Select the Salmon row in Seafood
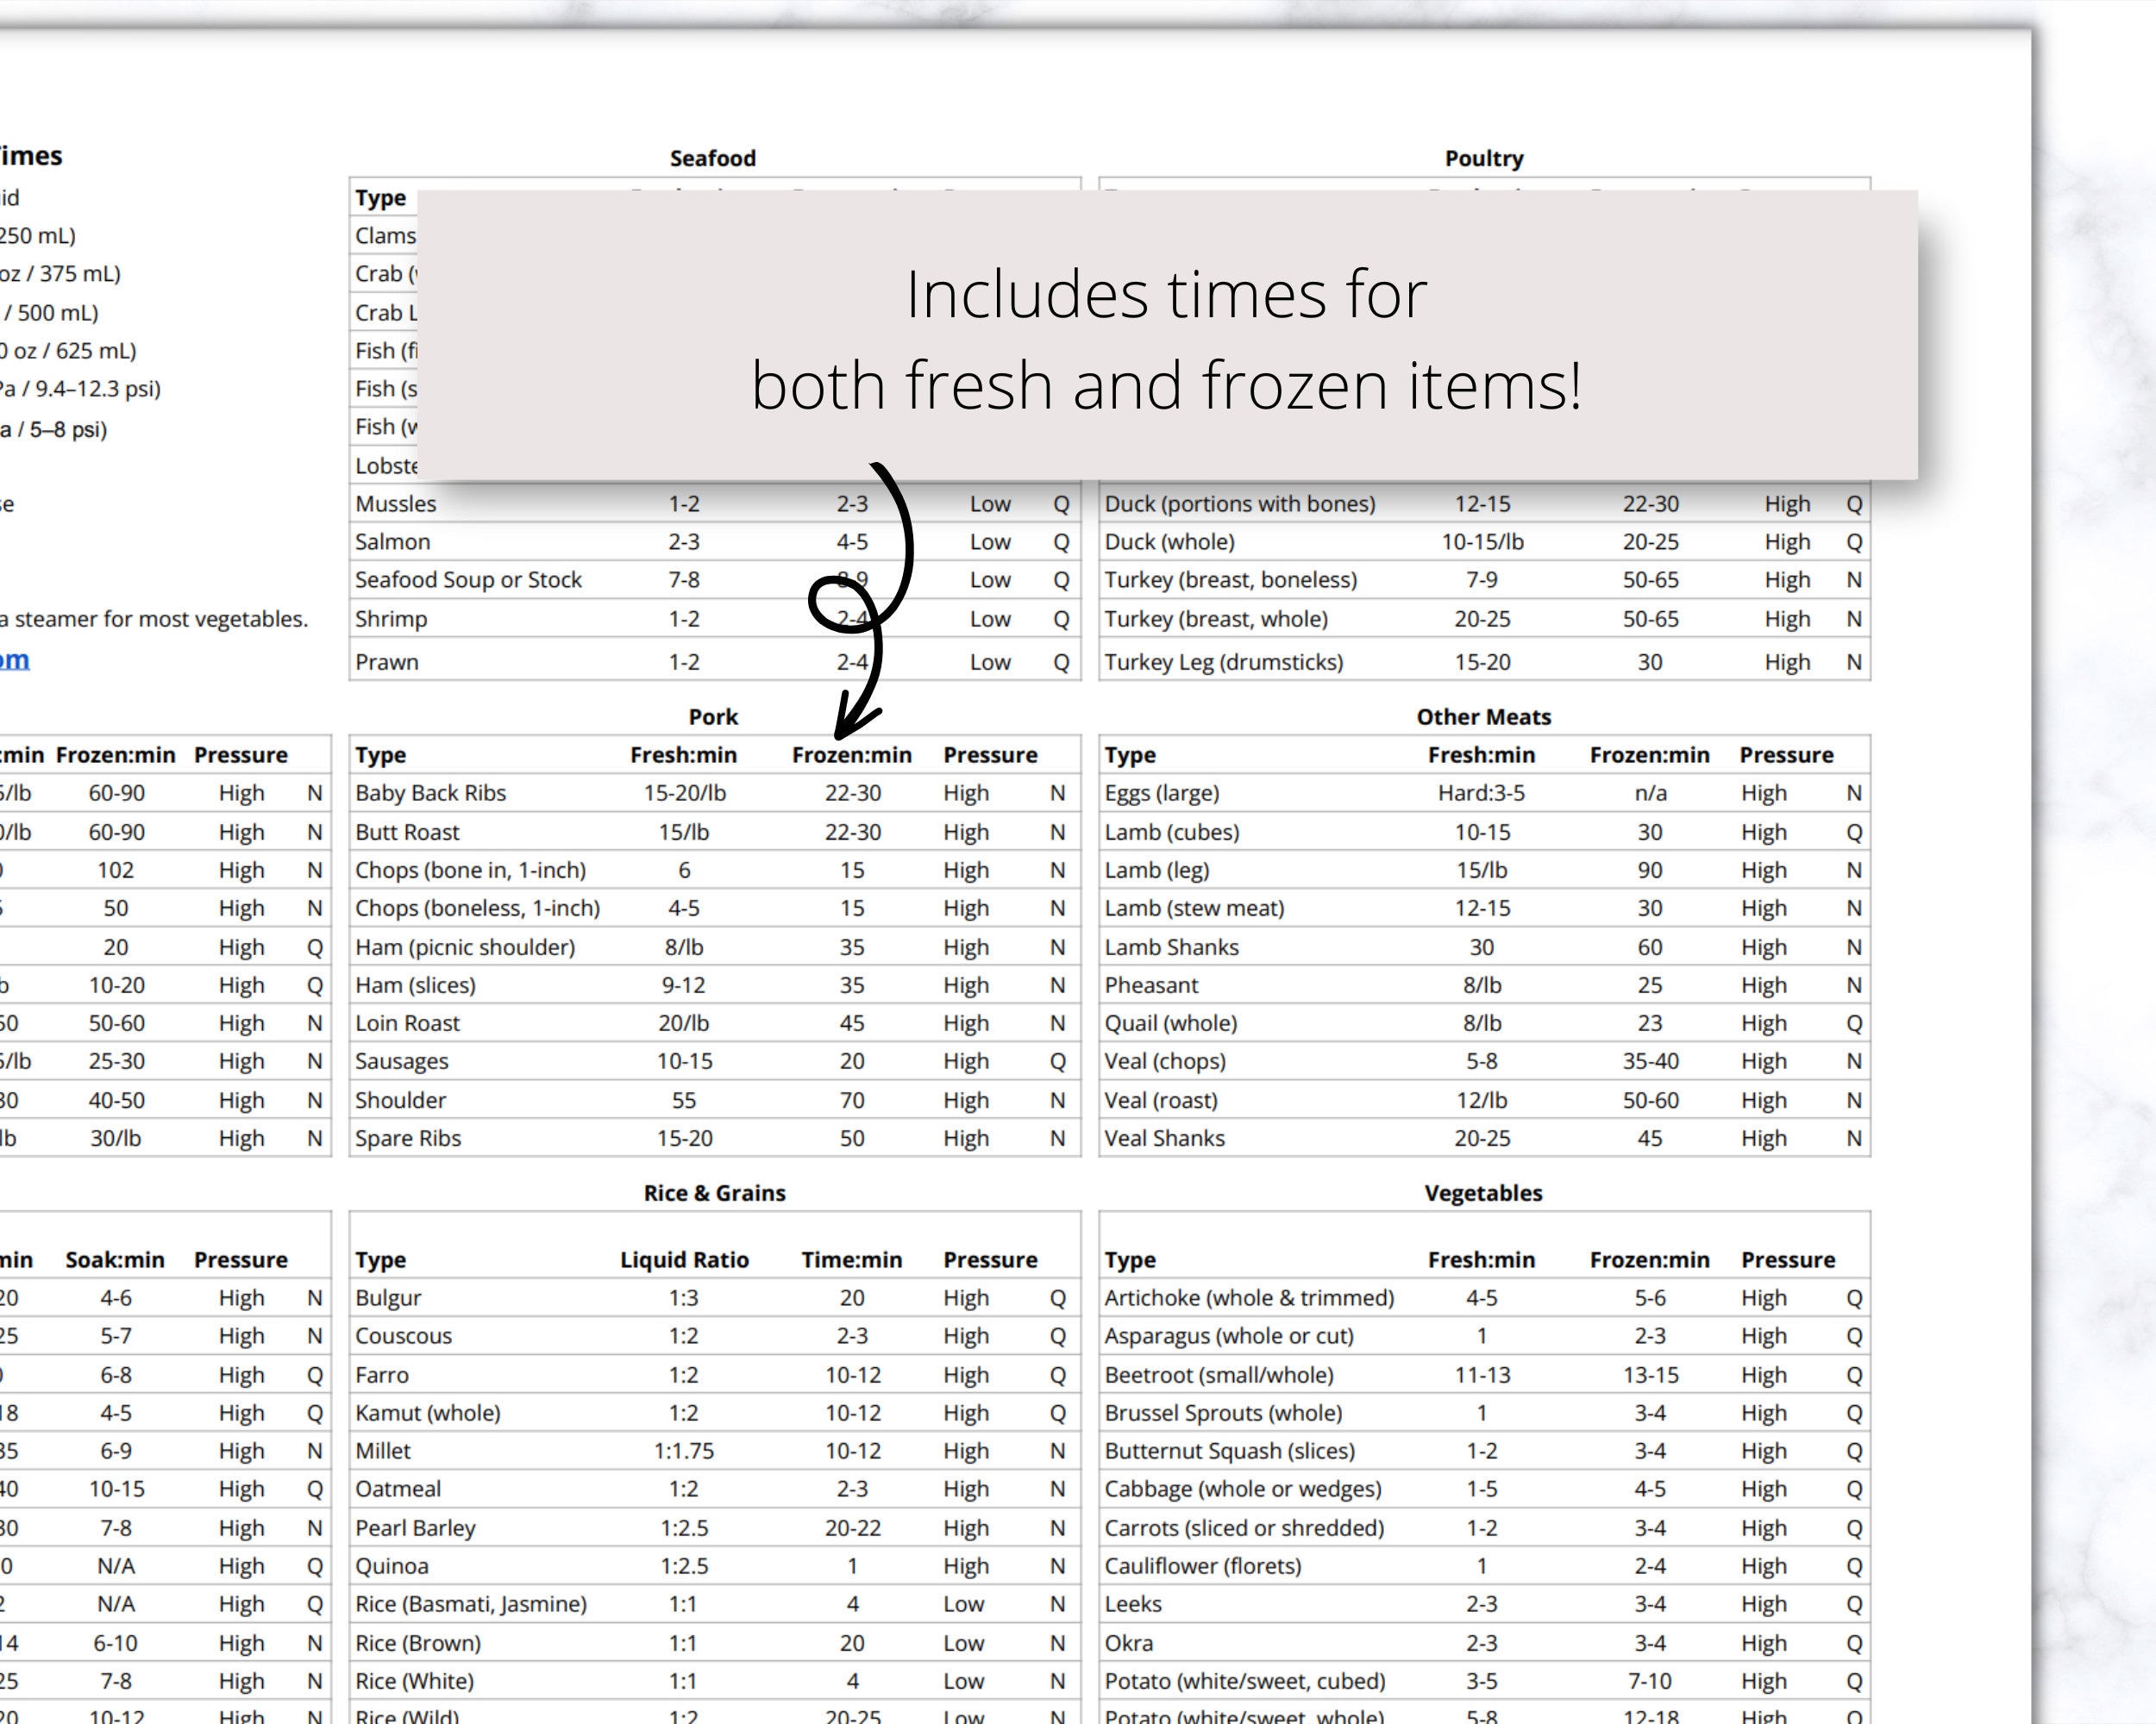The image size is (2156, 1724). [x=392, y=540]
